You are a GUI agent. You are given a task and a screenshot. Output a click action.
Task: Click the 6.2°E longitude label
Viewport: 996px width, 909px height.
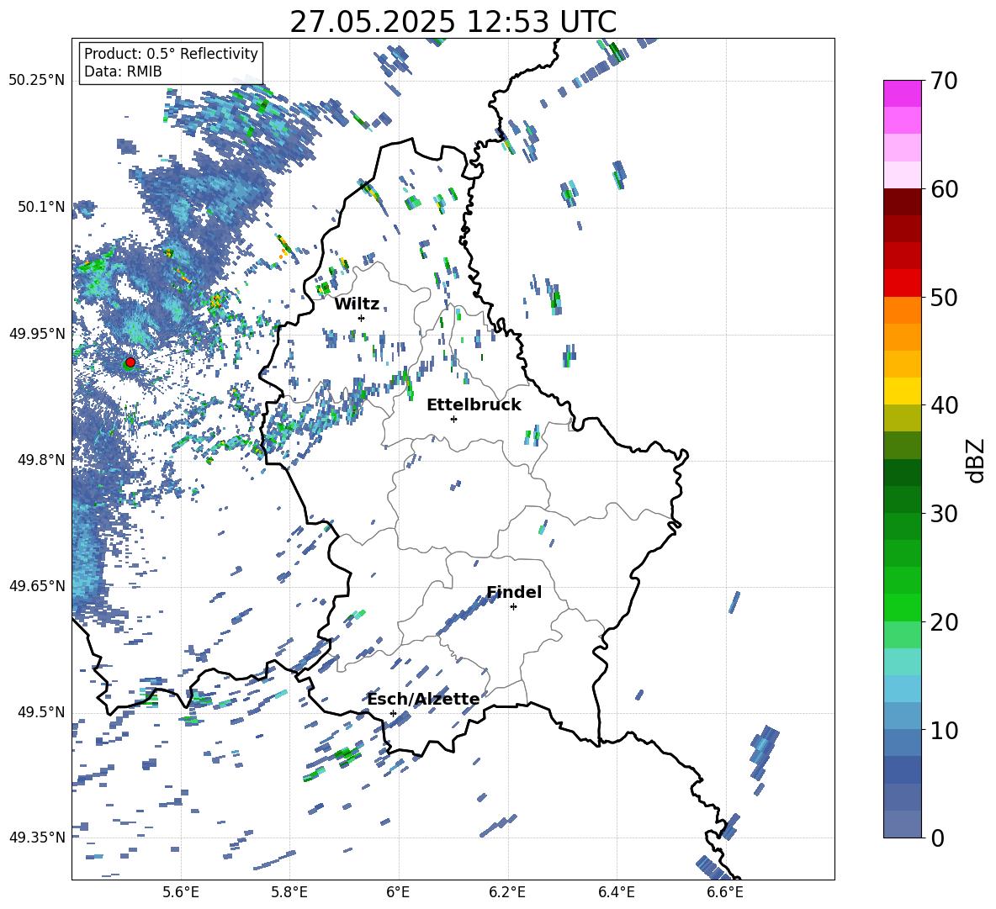[x=507, y=893]
